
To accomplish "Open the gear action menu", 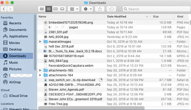I will click(87, 9).
